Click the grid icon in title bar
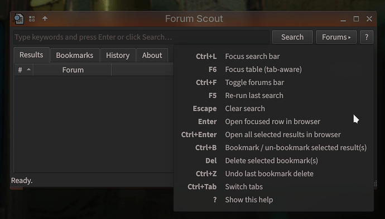The image size is (385, 219). click(x=32, y=19)
